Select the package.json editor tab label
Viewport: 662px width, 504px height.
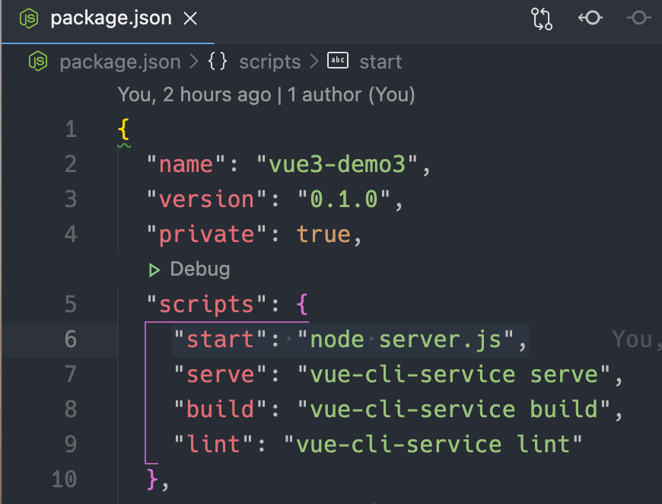(112, 19)
